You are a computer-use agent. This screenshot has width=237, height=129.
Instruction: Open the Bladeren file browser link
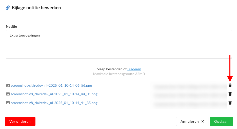[134, 69]
